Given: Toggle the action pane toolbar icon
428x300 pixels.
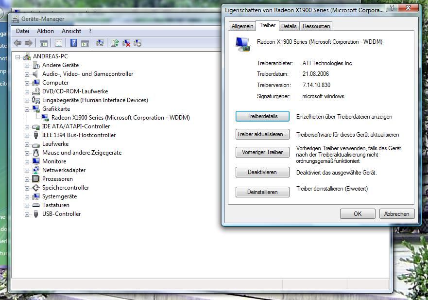Looking at the screenshot, I should [85, 43].
